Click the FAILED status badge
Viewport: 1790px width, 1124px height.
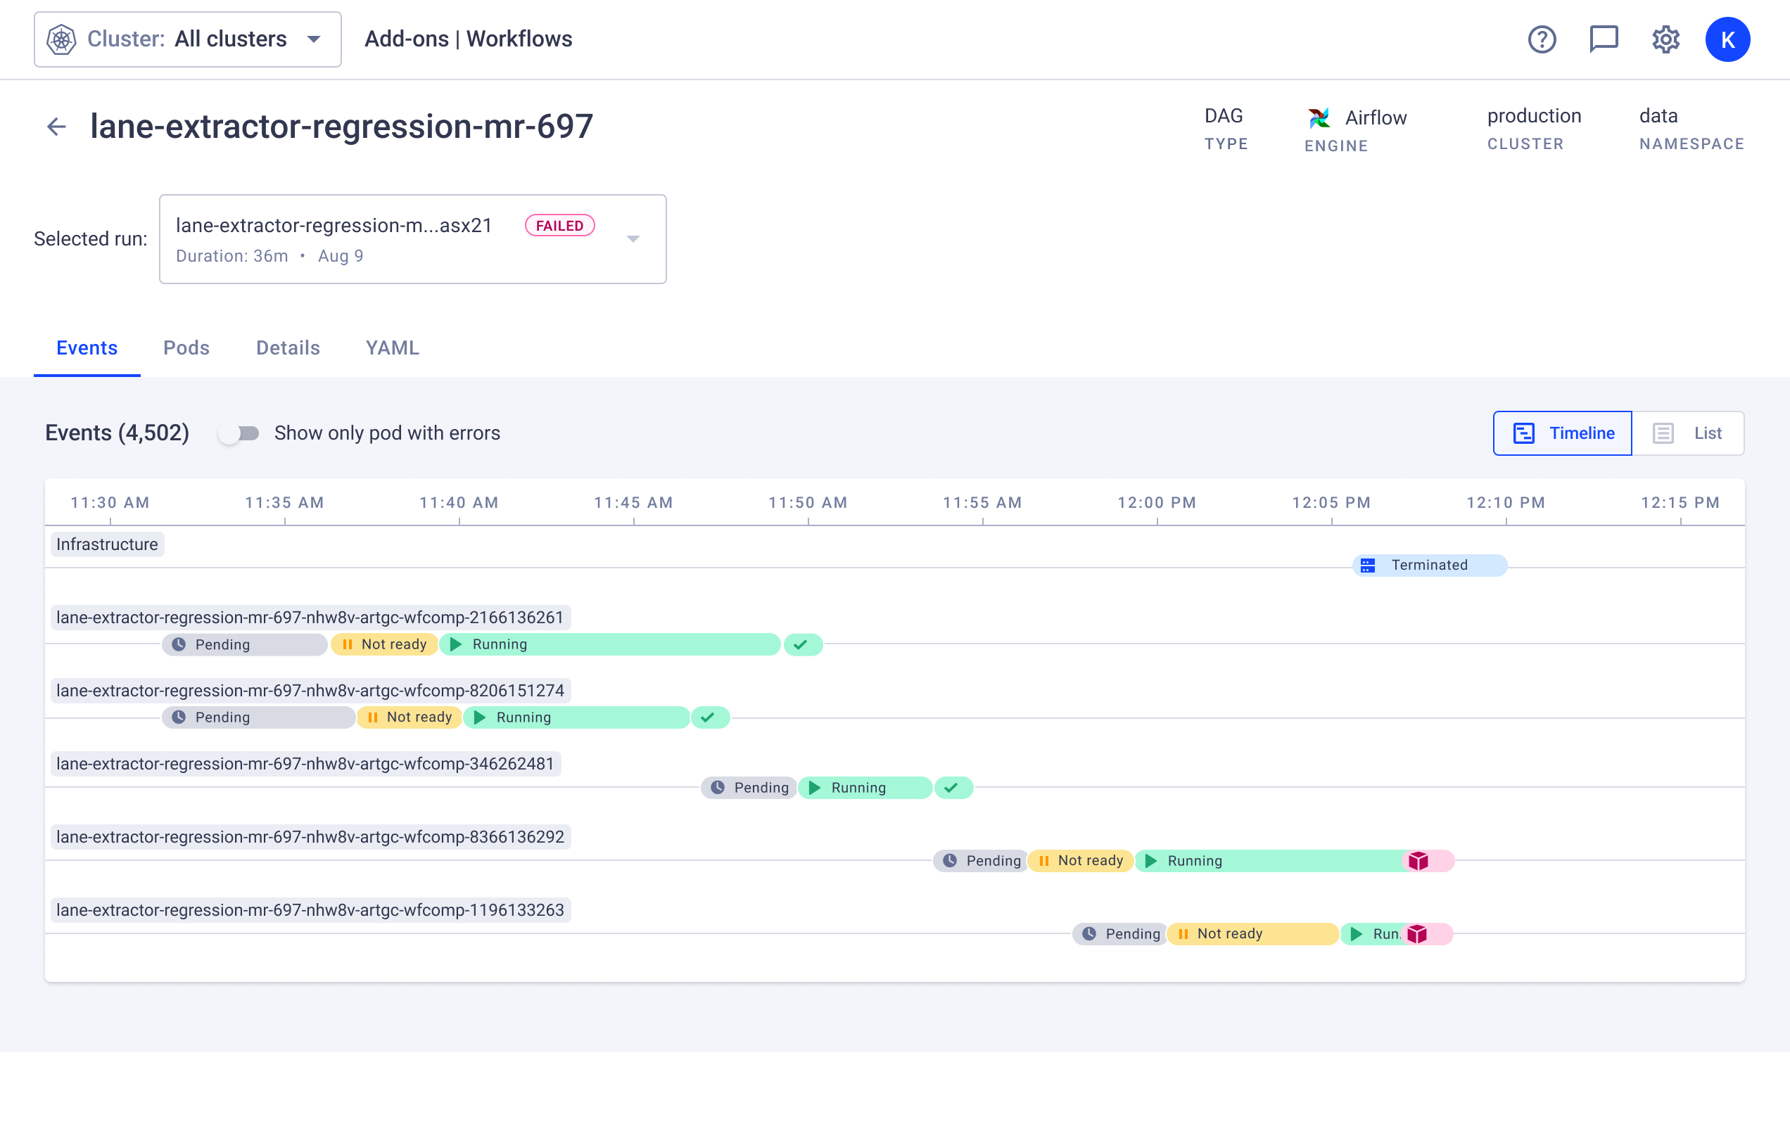[x=560, y=226]
